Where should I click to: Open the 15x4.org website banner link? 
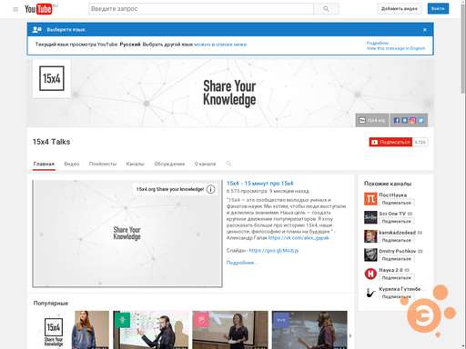(372, 120)
